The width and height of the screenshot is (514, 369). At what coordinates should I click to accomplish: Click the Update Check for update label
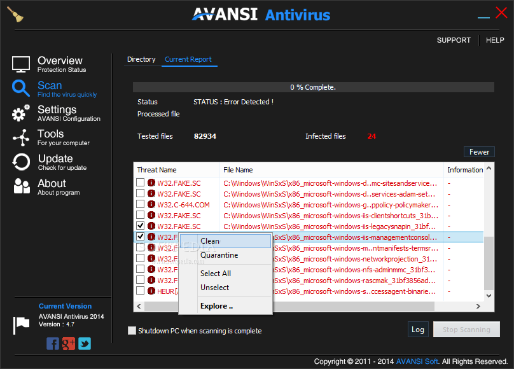click(62, 167)
